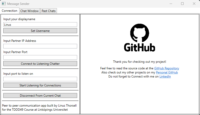Maximize the Message Sender window
The image size is (200, 115).
click(x=182, y=4)
